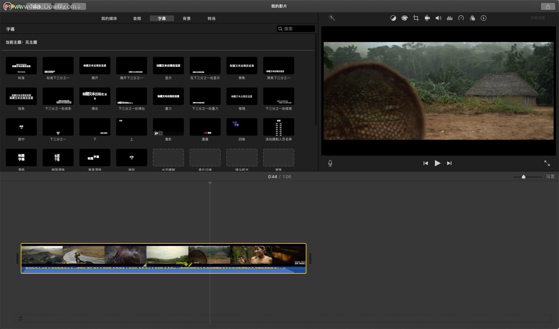Expand the viewer to full screen
Viewport: 559px width, 329px height.
(x=547, y=163)
